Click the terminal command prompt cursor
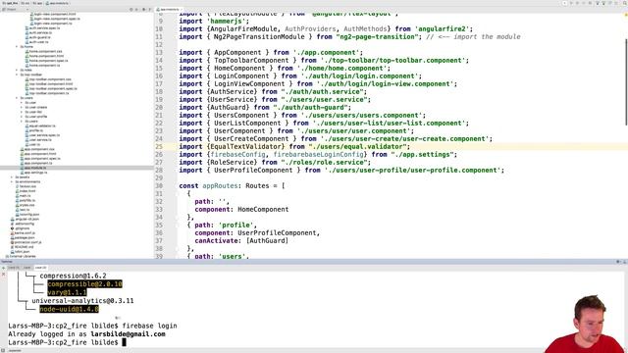 [125, 342]
